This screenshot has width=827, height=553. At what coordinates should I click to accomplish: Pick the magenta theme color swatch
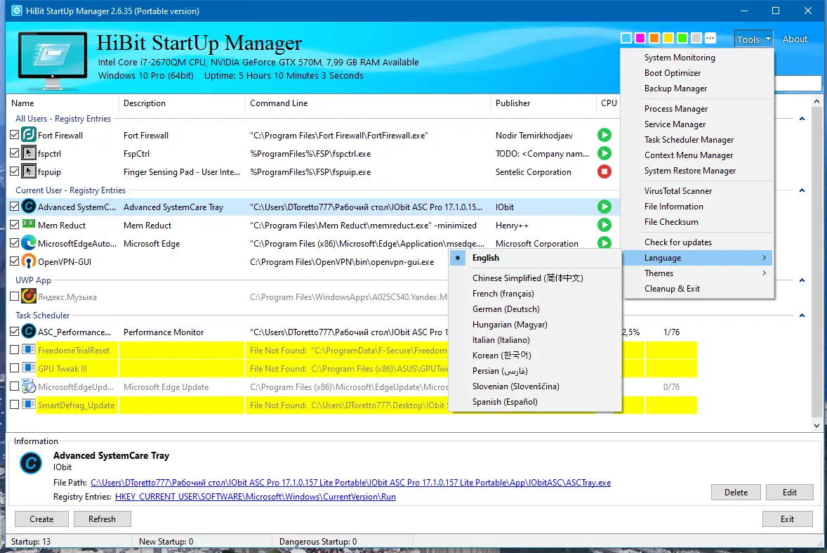tap(640, 38)
